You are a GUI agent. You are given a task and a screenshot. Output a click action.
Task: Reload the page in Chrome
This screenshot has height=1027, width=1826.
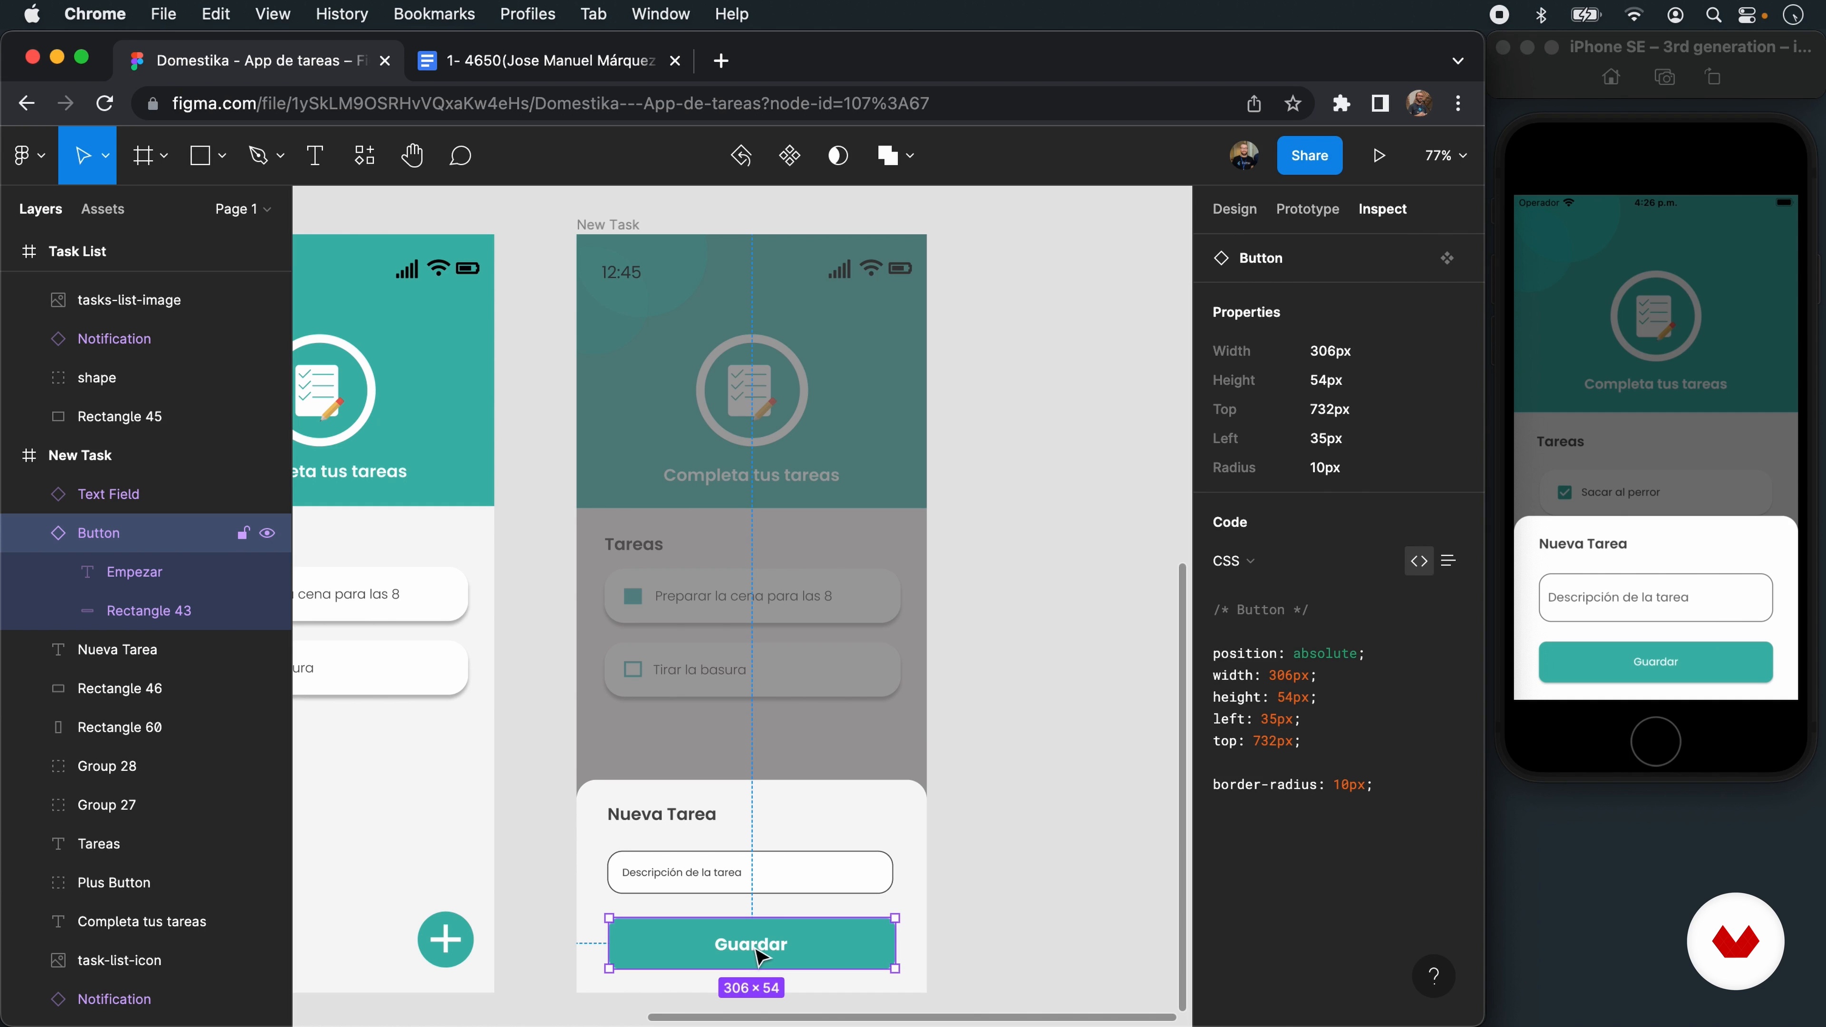coord(105,104)
